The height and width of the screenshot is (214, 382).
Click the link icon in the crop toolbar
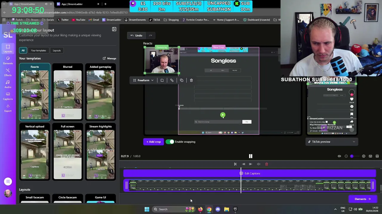(172, 80)
